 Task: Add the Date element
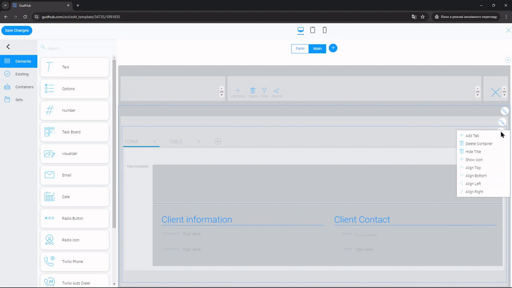(75, 197)
